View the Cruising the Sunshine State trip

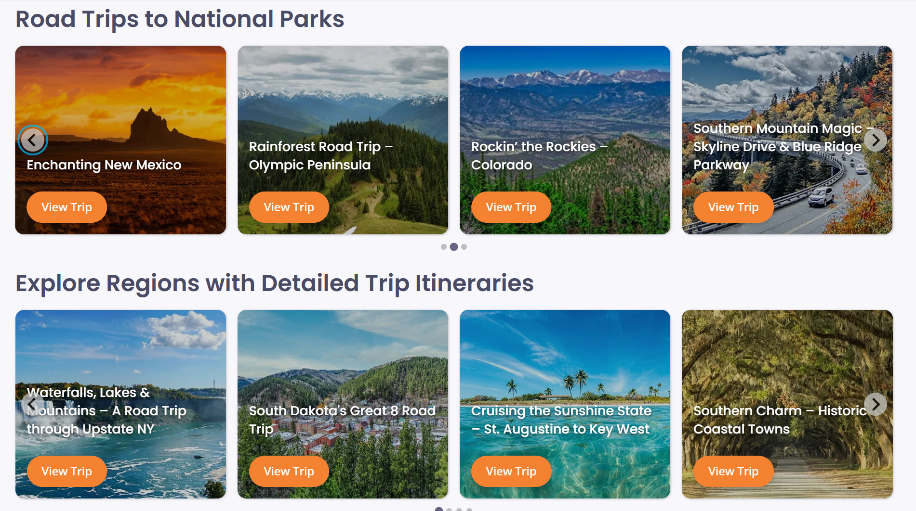(511, 472)
